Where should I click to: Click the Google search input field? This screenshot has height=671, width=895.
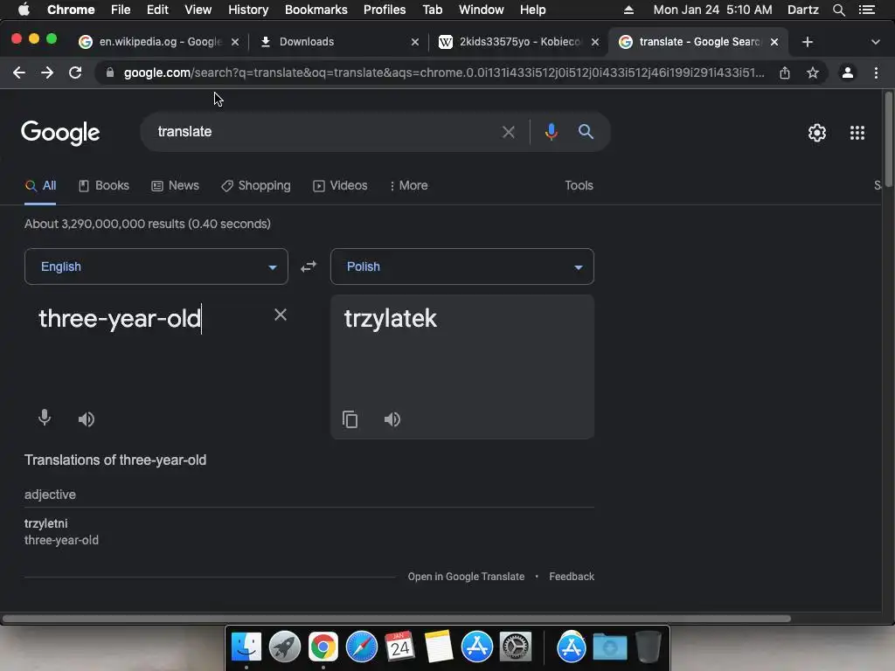pyautogui.click(x=325, y=132)
